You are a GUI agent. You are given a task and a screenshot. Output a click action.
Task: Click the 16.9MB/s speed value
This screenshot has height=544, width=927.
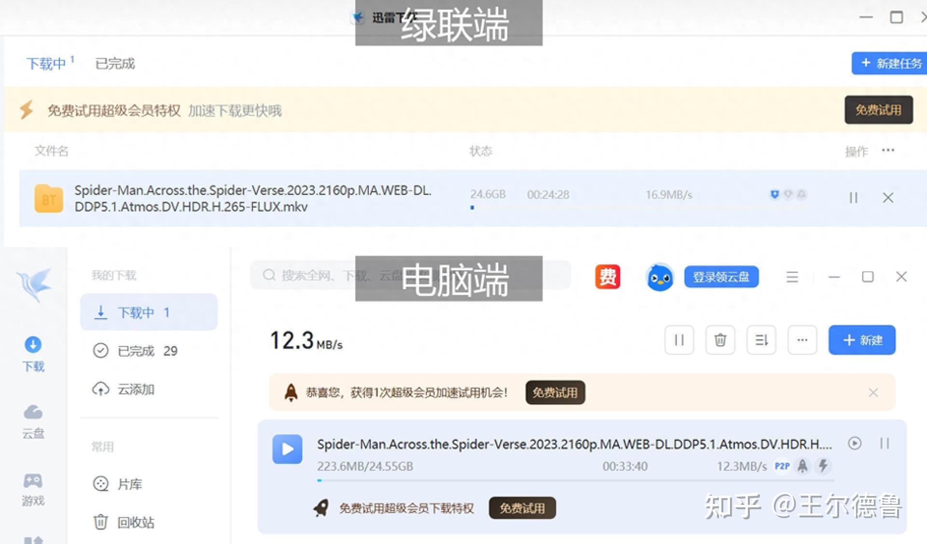pyautogui.click(x=669, y=195)
